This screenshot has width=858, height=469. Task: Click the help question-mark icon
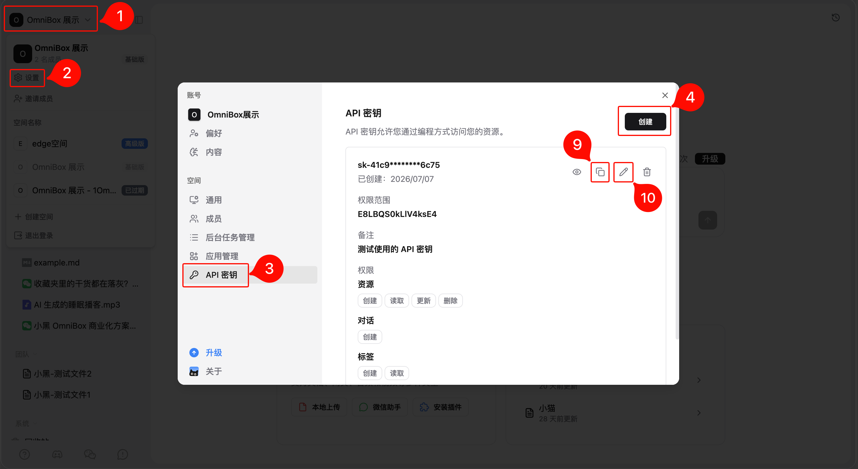(25, 454)
